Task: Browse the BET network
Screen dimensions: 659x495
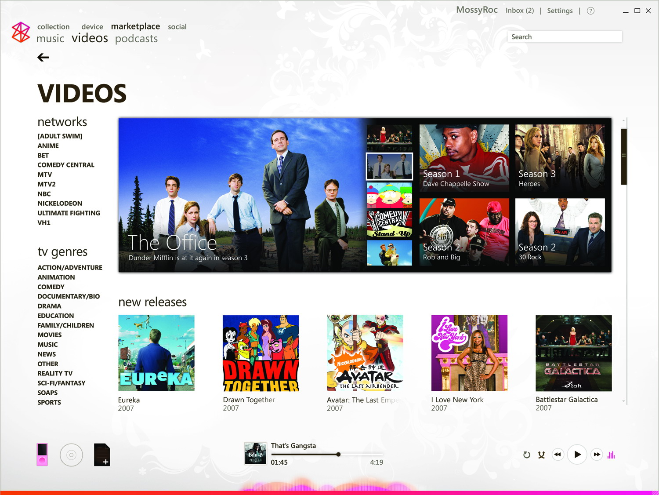Action: pyautogui.click(x=43, y=156)
